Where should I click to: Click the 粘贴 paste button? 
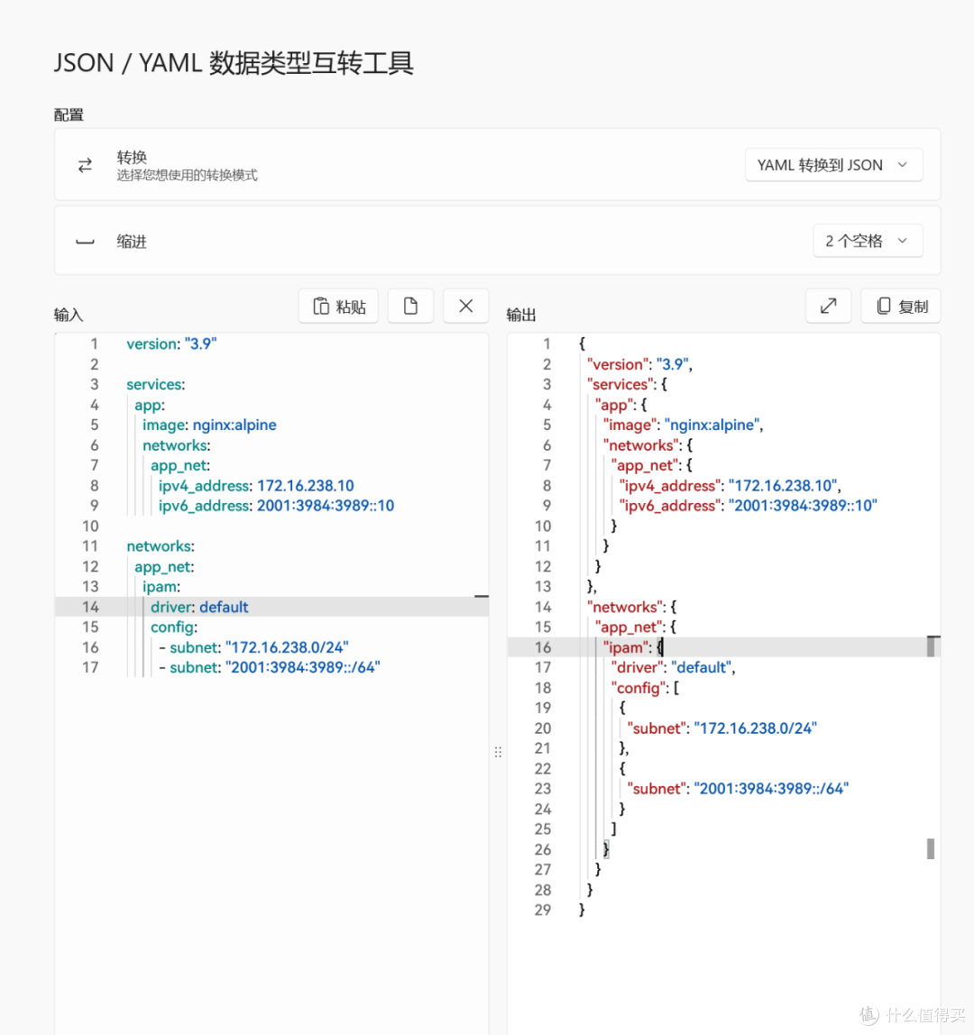[339, 307]
